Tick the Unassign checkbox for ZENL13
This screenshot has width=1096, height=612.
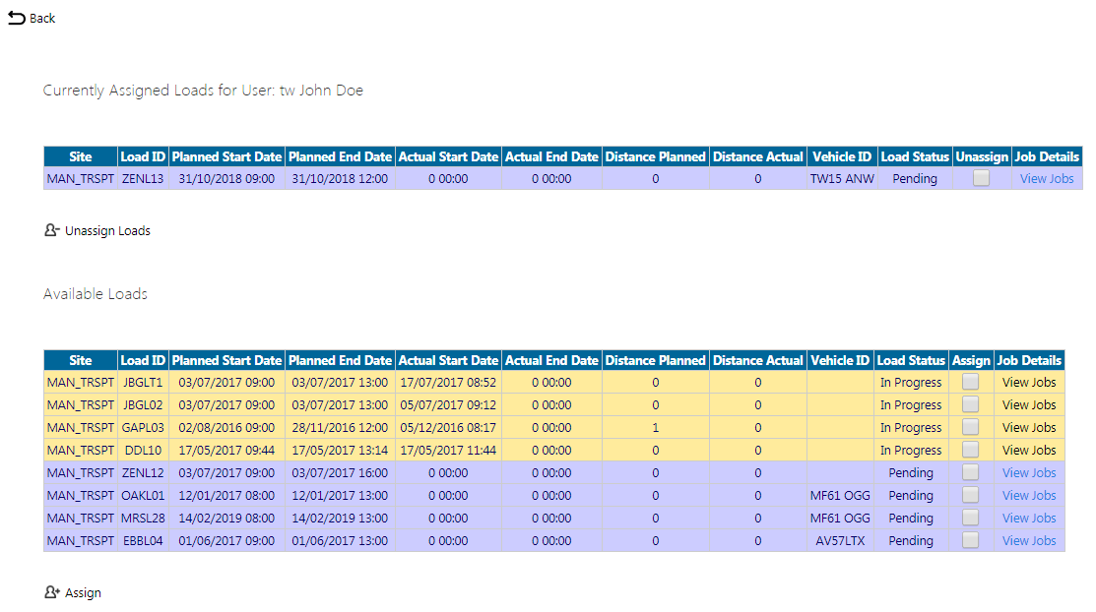click(982, 178)
